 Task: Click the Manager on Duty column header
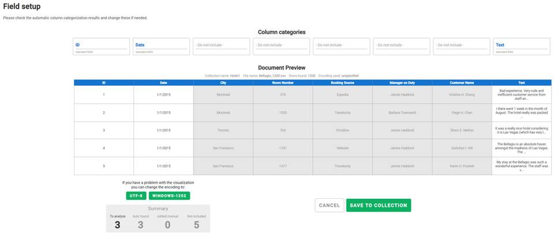(x=402, y=82)
